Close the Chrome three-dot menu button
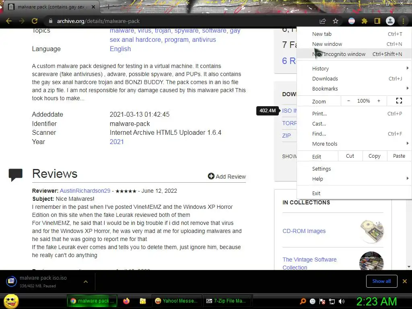This screenshot has height=309, width=412. pyautogui.click(x=403, y=21)
